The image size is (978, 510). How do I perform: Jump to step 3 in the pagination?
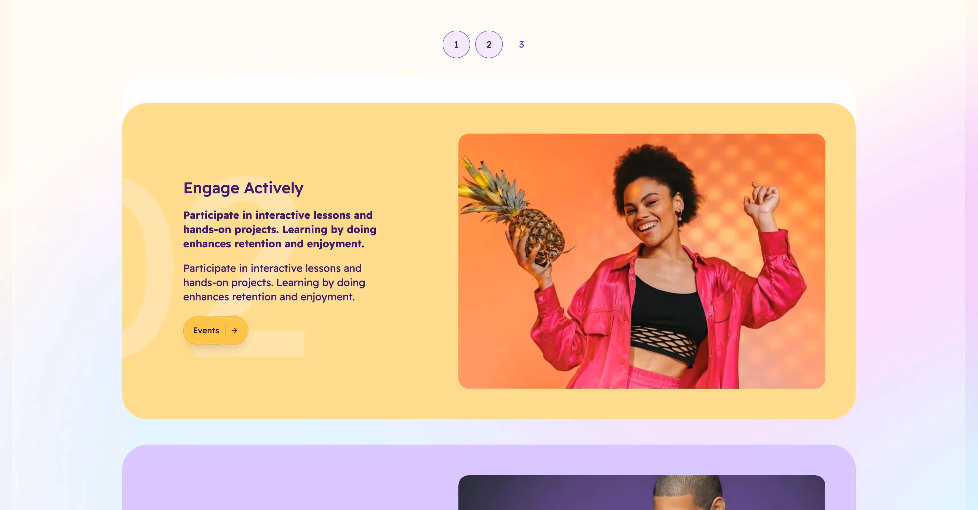pyautogui.click(x=521, y=44)
